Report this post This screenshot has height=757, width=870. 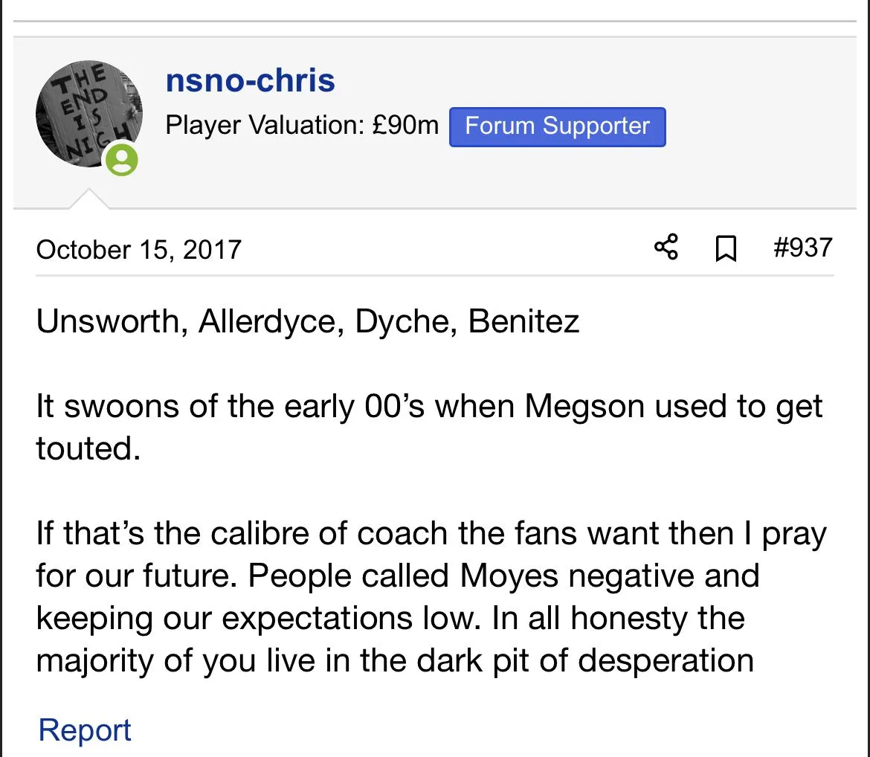click(85, 730)
